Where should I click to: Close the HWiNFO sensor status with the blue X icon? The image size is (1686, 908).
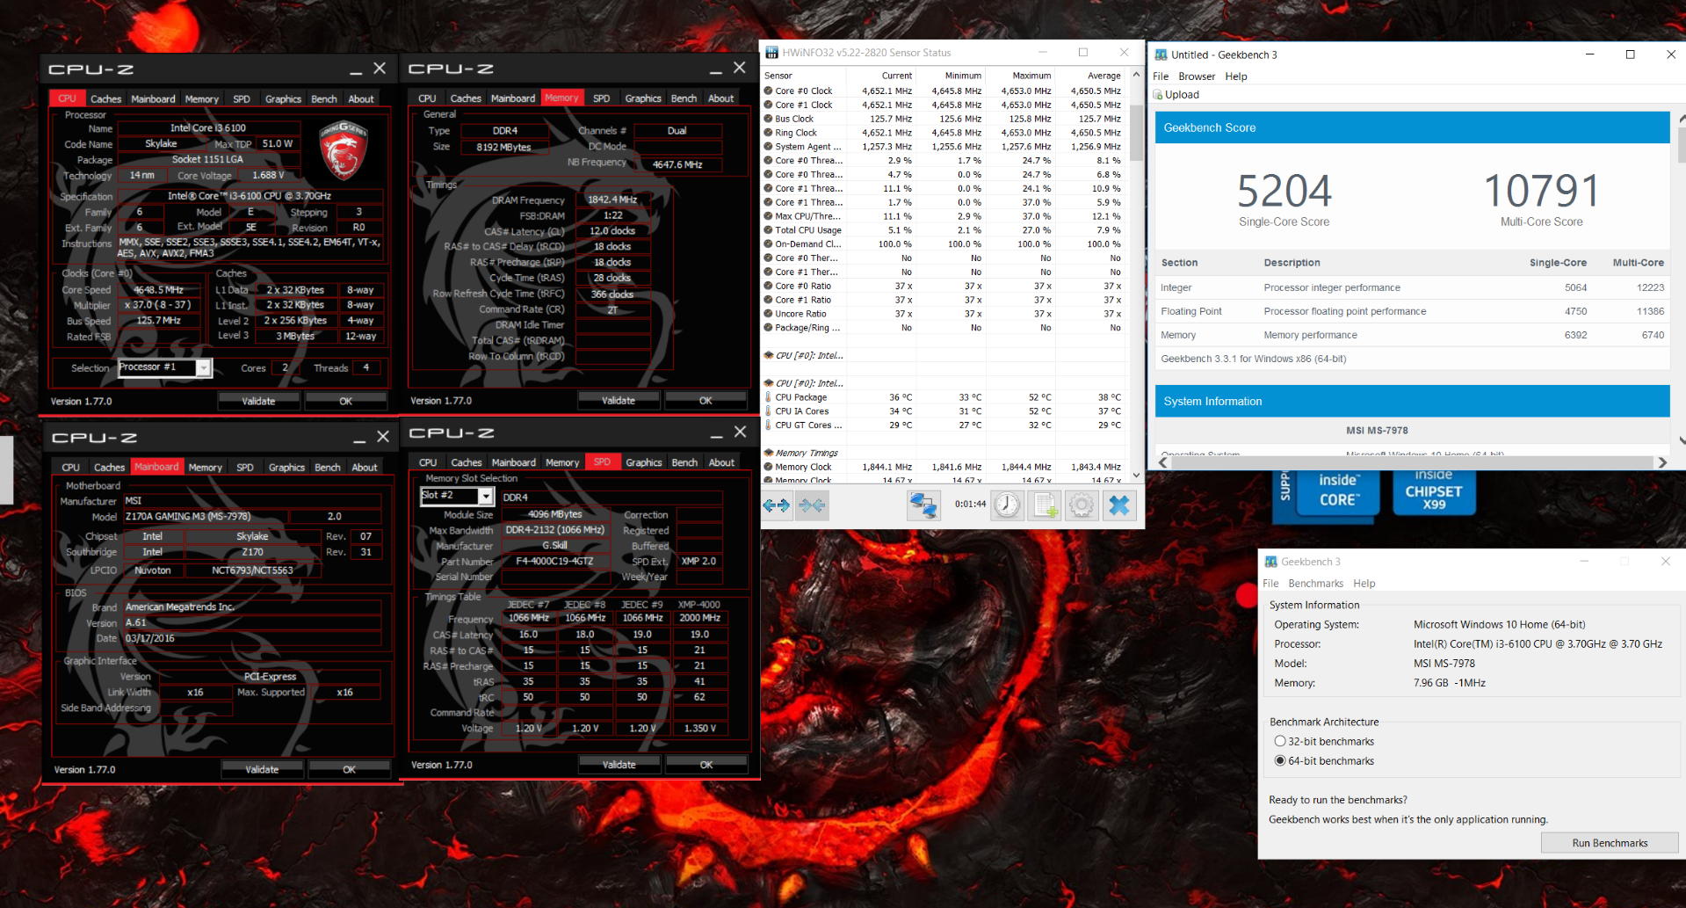tap(1119, 505)
